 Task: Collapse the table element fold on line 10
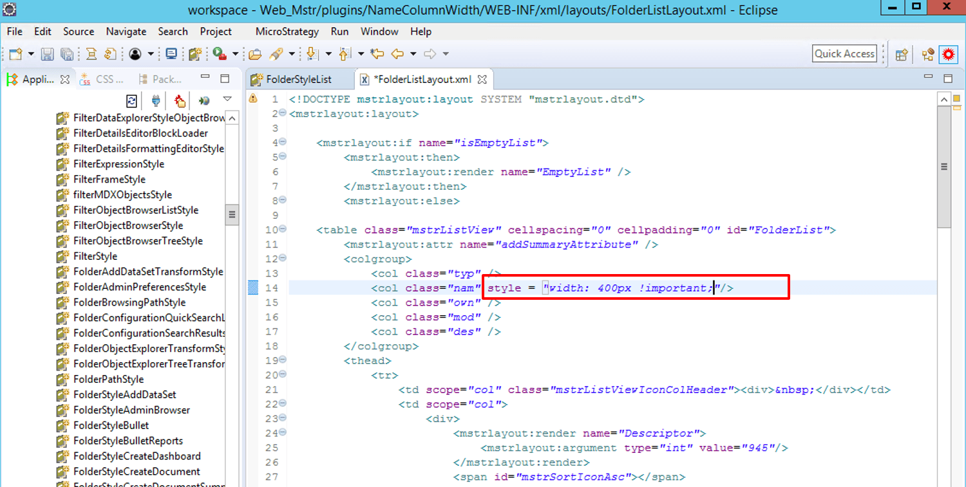point(283,230)
